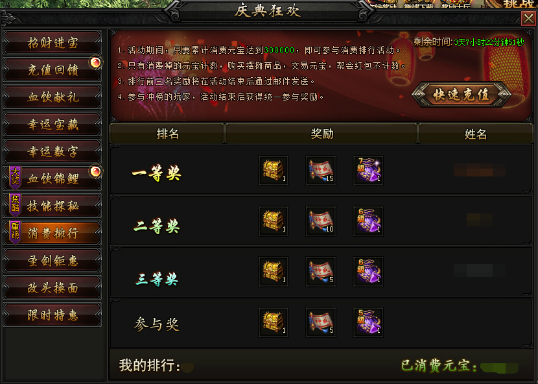Image resolution: width=538 pixels, height=384 pixels.
Task: Click the participation prize scroll icon
Action: [321, 322]
